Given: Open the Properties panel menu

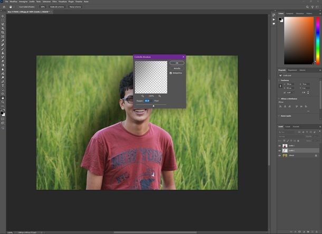Looking at the screenshot, I should [320, 70].
